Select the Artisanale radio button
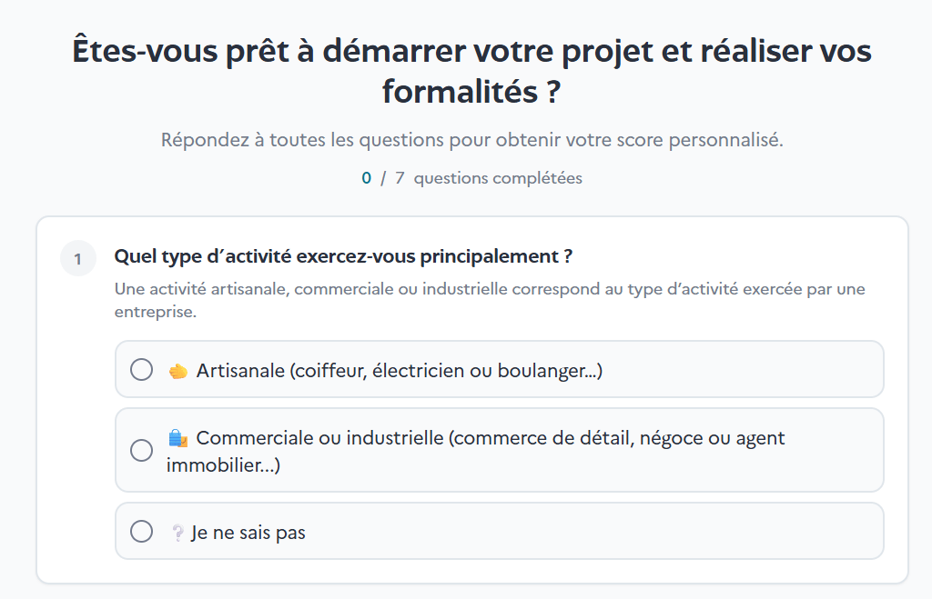 [141, 370]
